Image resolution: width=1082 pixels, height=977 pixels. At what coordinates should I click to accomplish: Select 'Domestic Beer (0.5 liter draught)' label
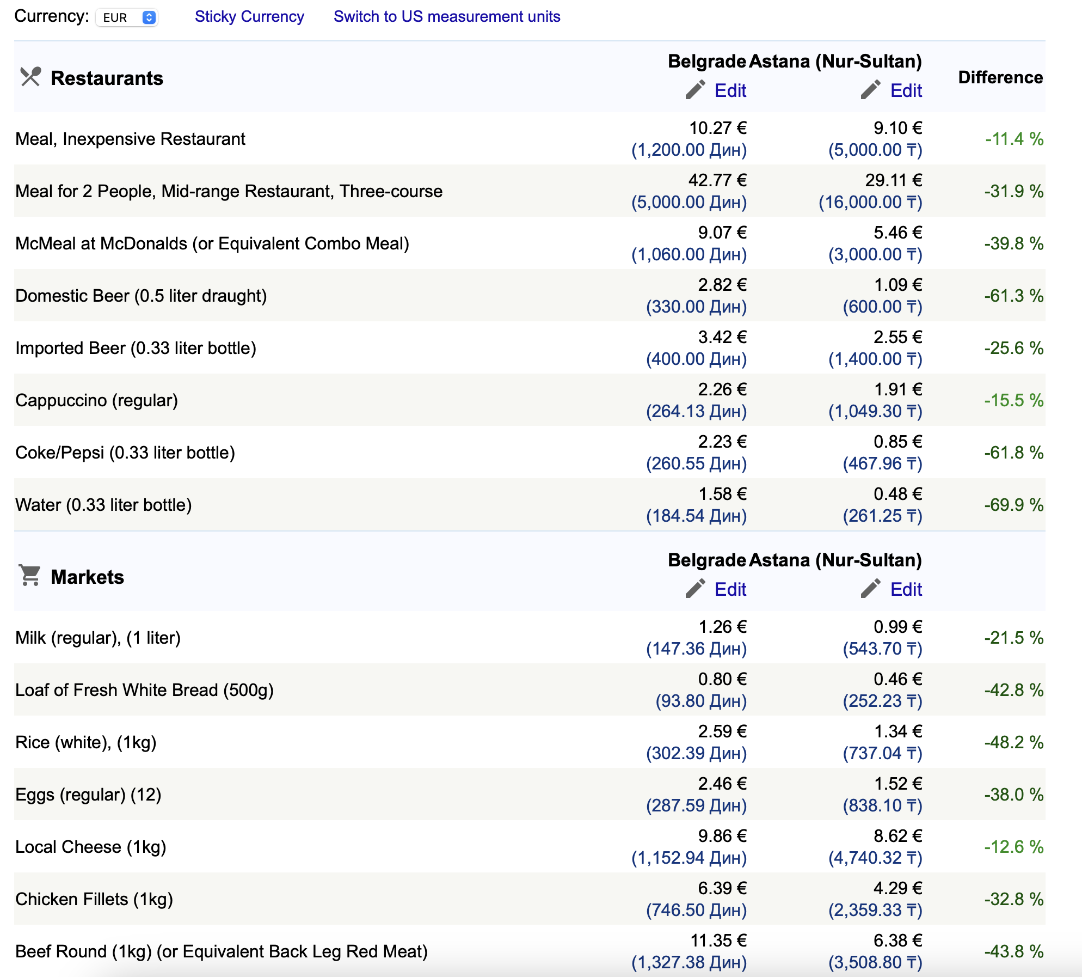141,296
